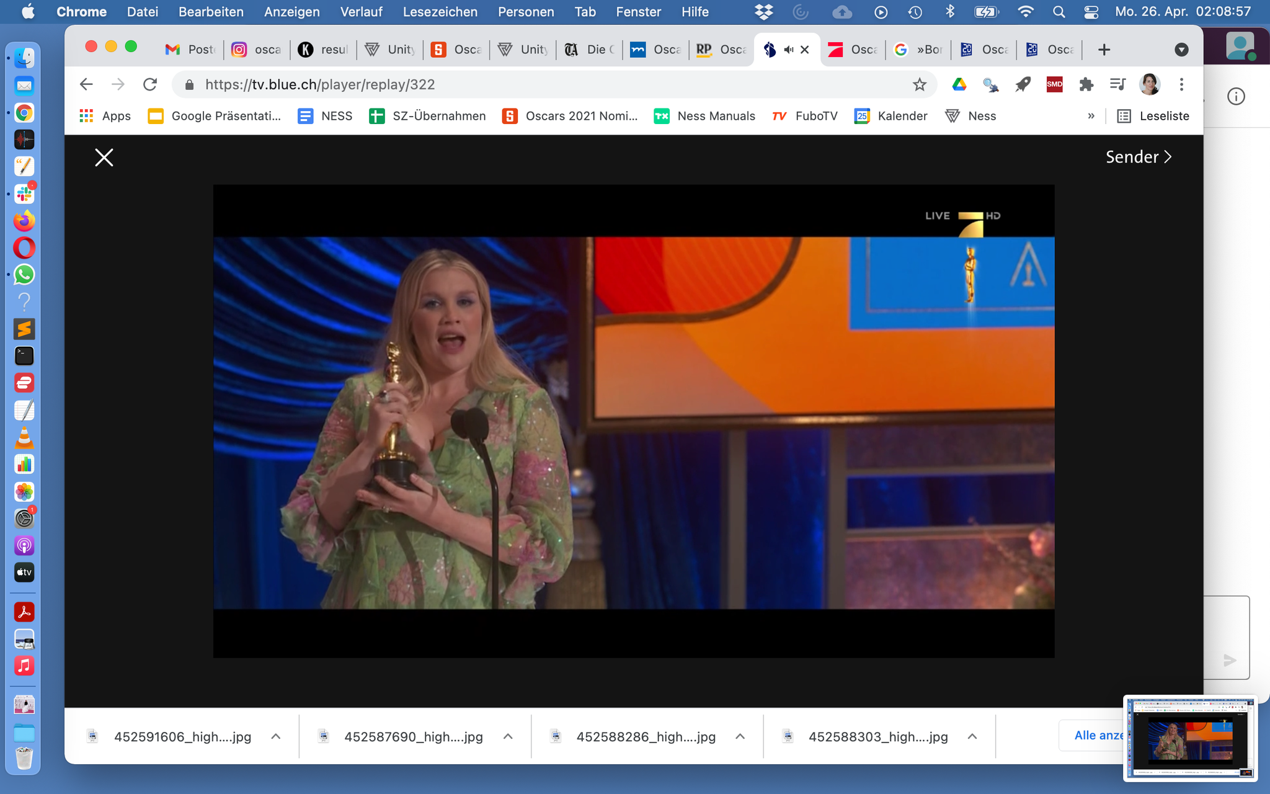This screenshot has width=1270, height=794.
Task: Switch to the Instagram osca tab
Action: (256, 50)
